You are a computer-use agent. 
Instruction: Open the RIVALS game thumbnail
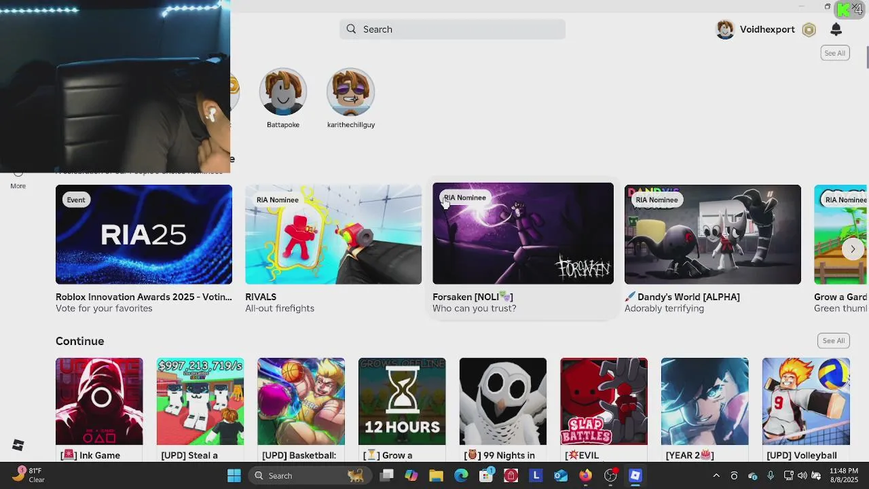(333, 234)
